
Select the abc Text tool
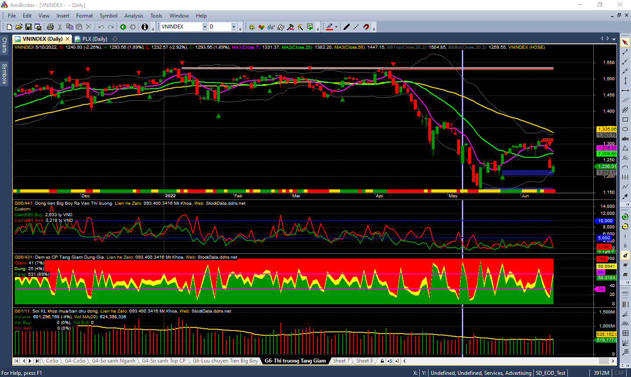(x=625, y=139)
